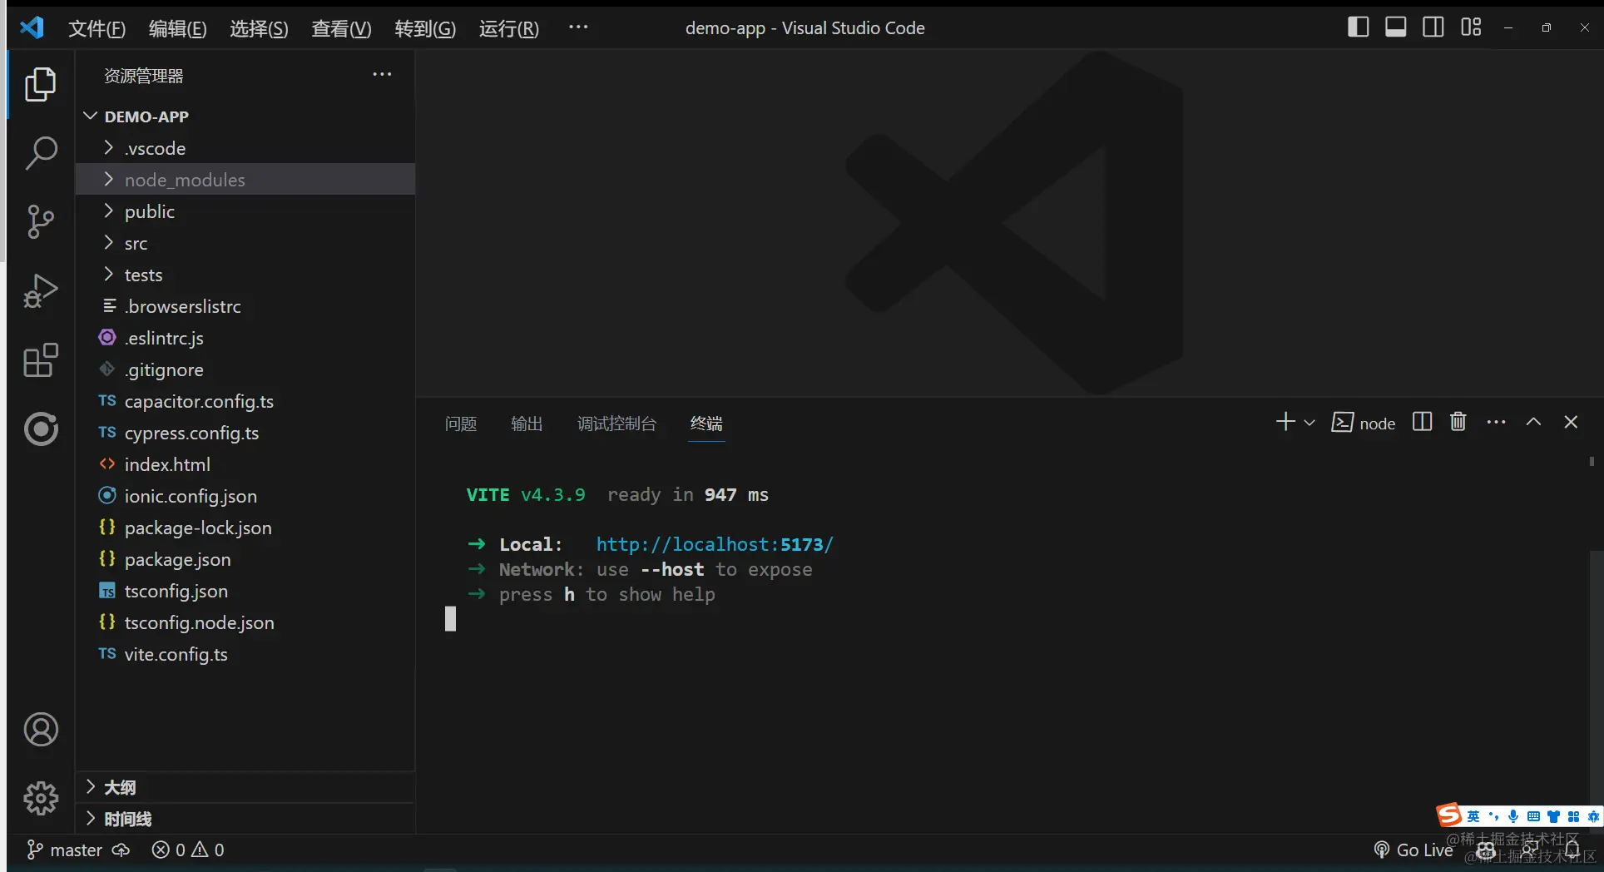
Task: Switch to the 问题 panel tab
Action: [461, 424]
